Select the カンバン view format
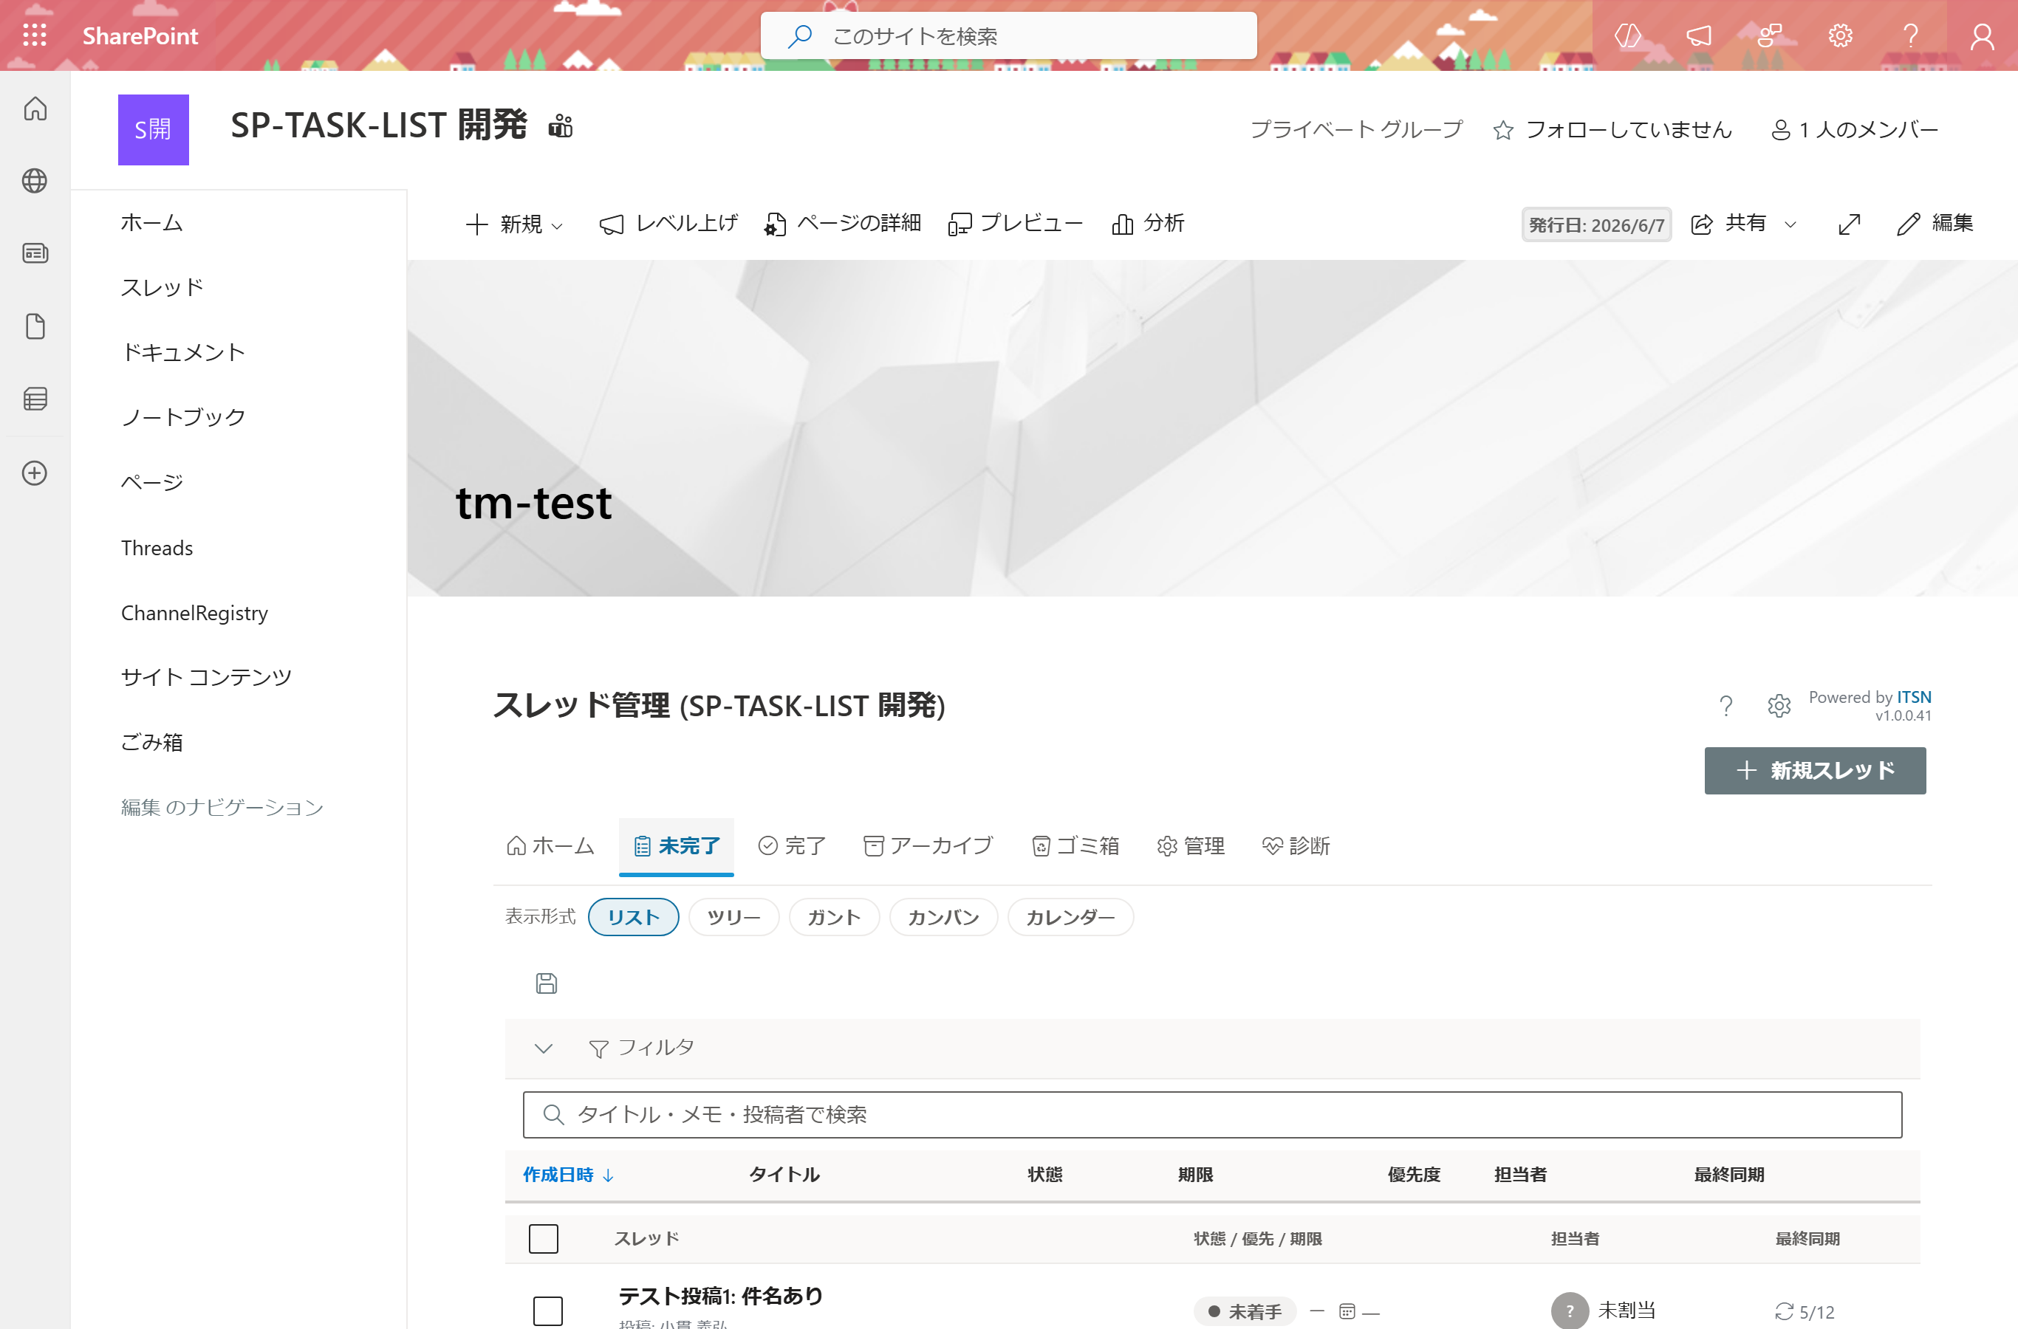2018x1329 pixels. [x=944, y=916]
